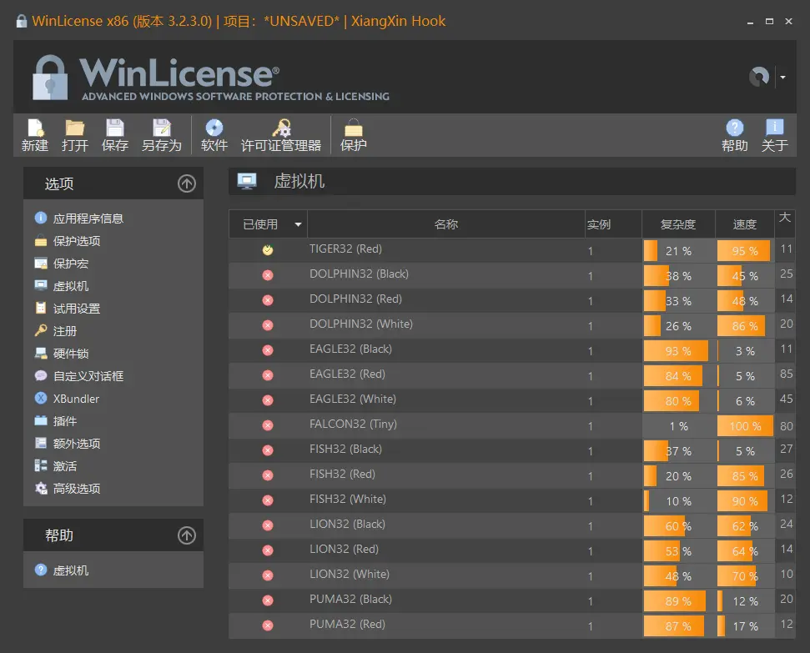Open the 已使用 column dropdown arrow
The width and height of the screenshot is (810, 653).
(x=298, y=224)
